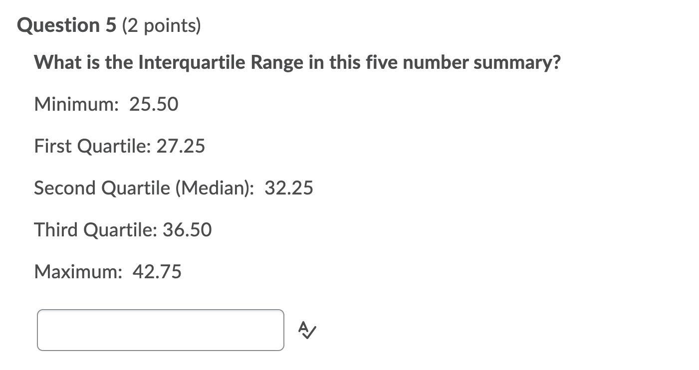Click the 'Minimum:' label
Image resolution: width=699 pixels, height=370 pixels.
point(77,104)
